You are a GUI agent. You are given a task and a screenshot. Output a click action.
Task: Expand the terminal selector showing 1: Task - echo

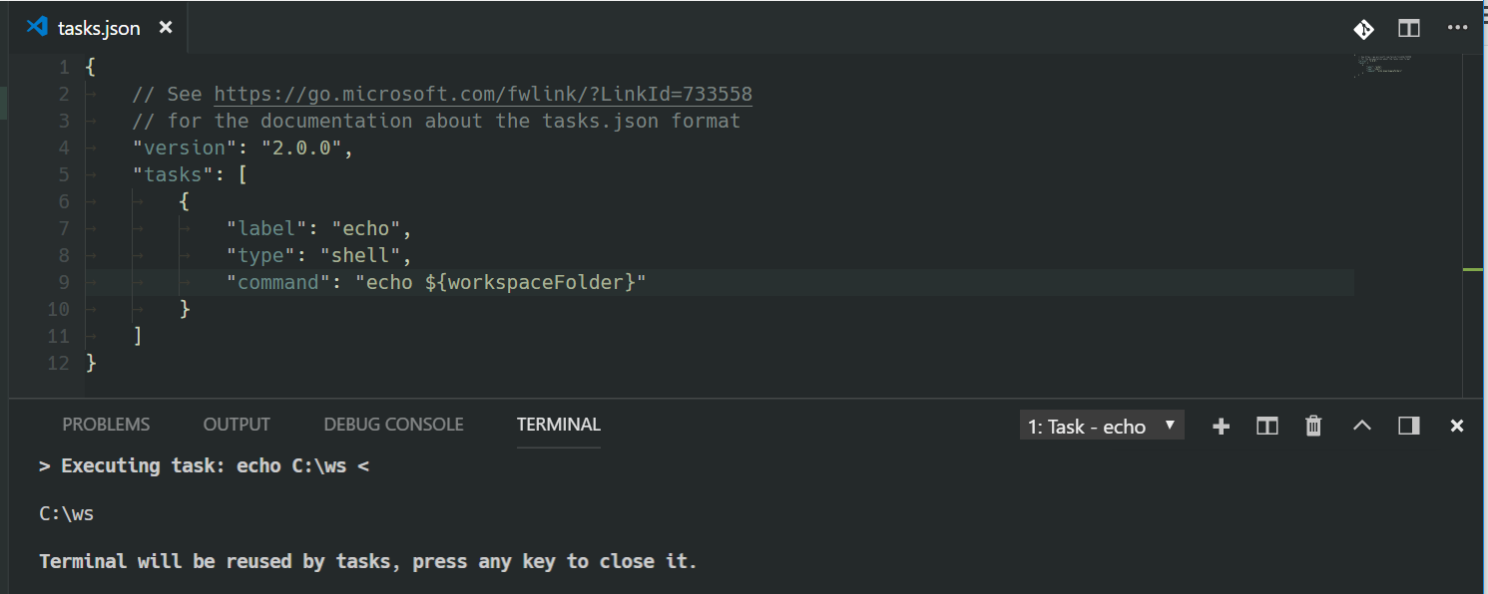point(1101,425)
